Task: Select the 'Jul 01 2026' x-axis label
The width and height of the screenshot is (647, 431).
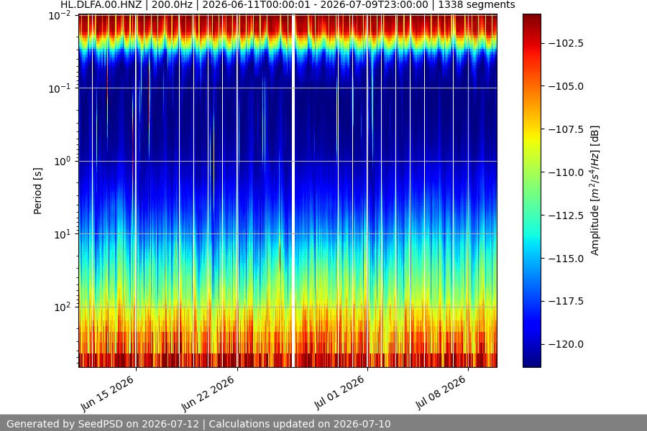Action: pyautogui.click(x=339, y=393)
